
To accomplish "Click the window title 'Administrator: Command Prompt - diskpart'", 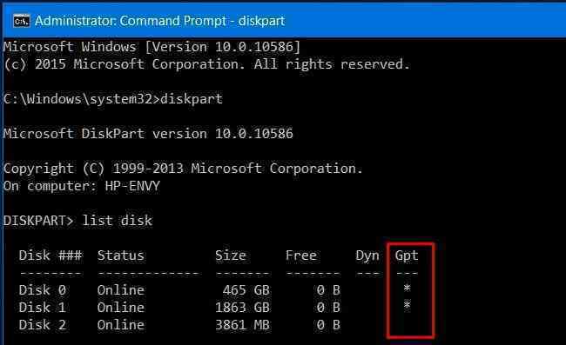I will pos(160,21).
